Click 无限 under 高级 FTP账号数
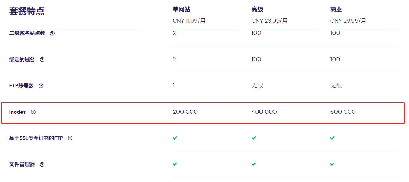 pos(257,86)
